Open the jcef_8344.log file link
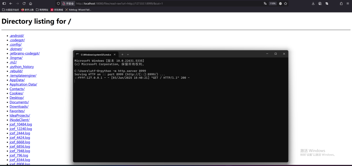The image size is (352, 166). (x=20, y=160)
